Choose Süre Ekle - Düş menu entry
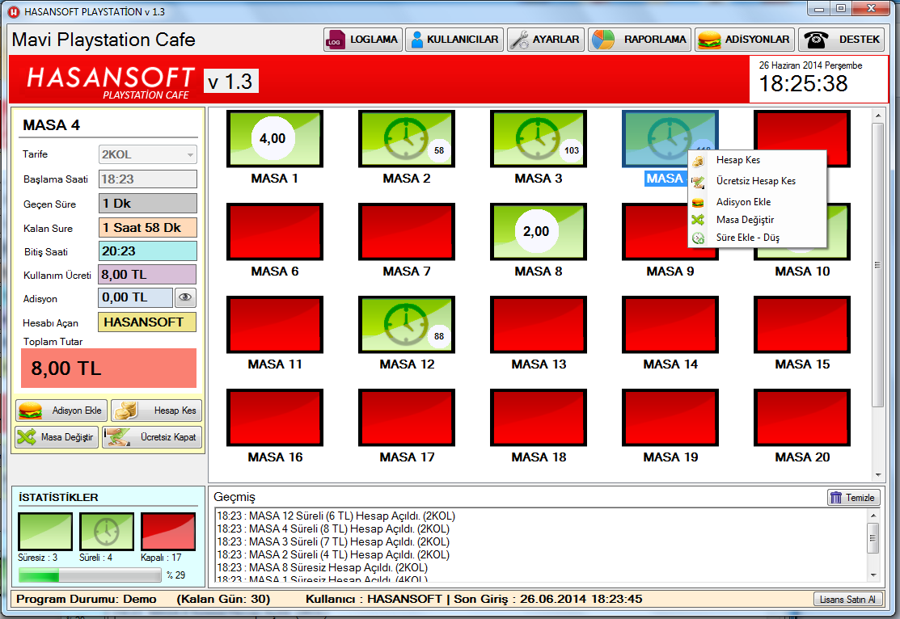This screenshot has height=619, width=900. tap(757, 238)
